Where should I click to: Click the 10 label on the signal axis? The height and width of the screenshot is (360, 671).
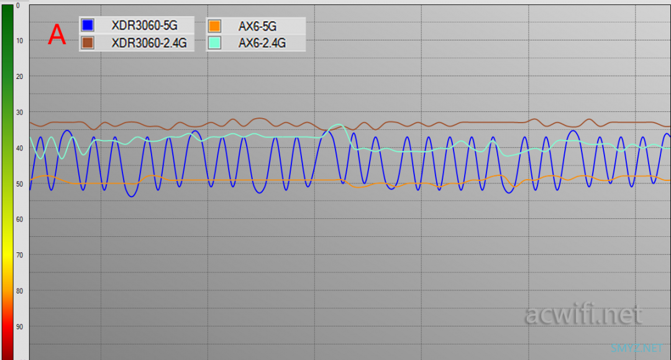coord(19,41)
